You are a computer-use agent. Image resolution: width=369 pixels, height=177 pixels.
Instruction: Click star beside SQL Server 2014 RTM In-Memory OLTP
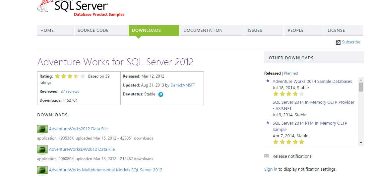268,122
